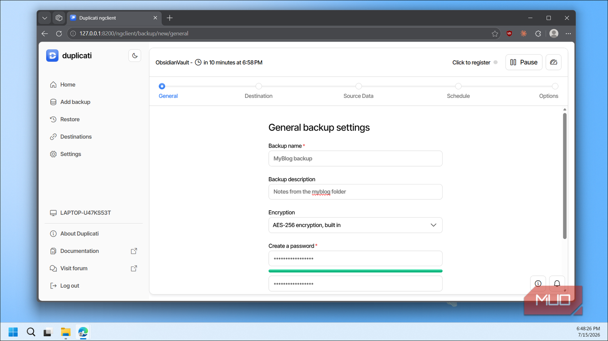Open Task View on the taskbar

click(x=48, y=332)
